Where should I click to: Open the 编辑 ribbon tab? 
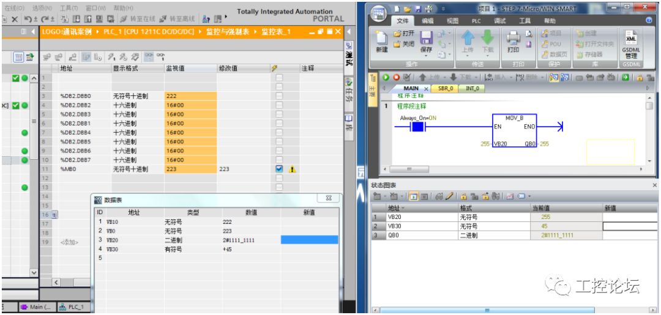[427, 20]
